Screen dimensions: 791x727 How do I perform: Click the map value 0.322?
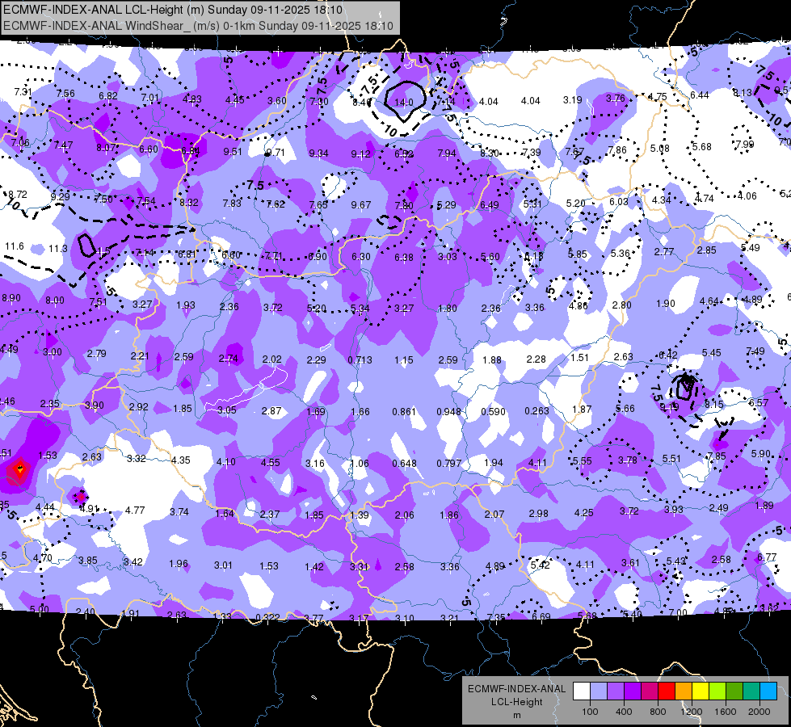click(x=267, y=617)
